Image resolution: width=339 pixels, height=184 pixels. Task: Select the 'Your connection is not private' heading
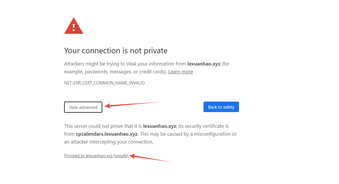(x=116, y=51)
